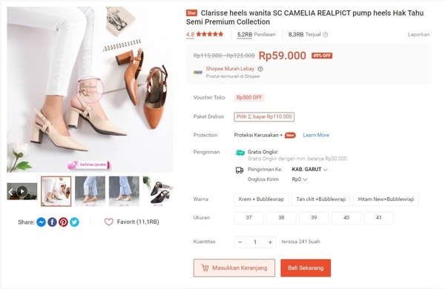This screenshot has width=445, height=289.
Task: Click Beli Sekarang button
Action: (306, 268)
